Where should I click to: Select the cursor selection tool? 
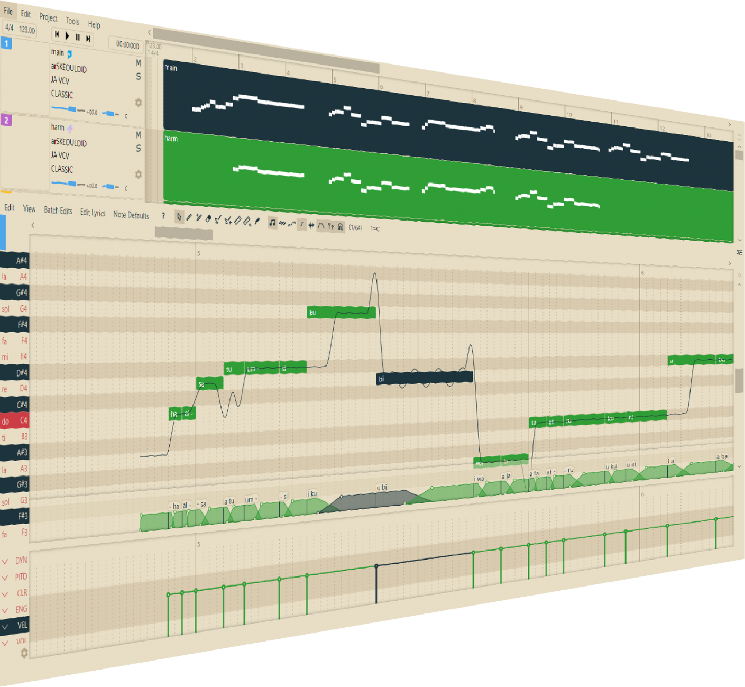[x=179, y=217]
